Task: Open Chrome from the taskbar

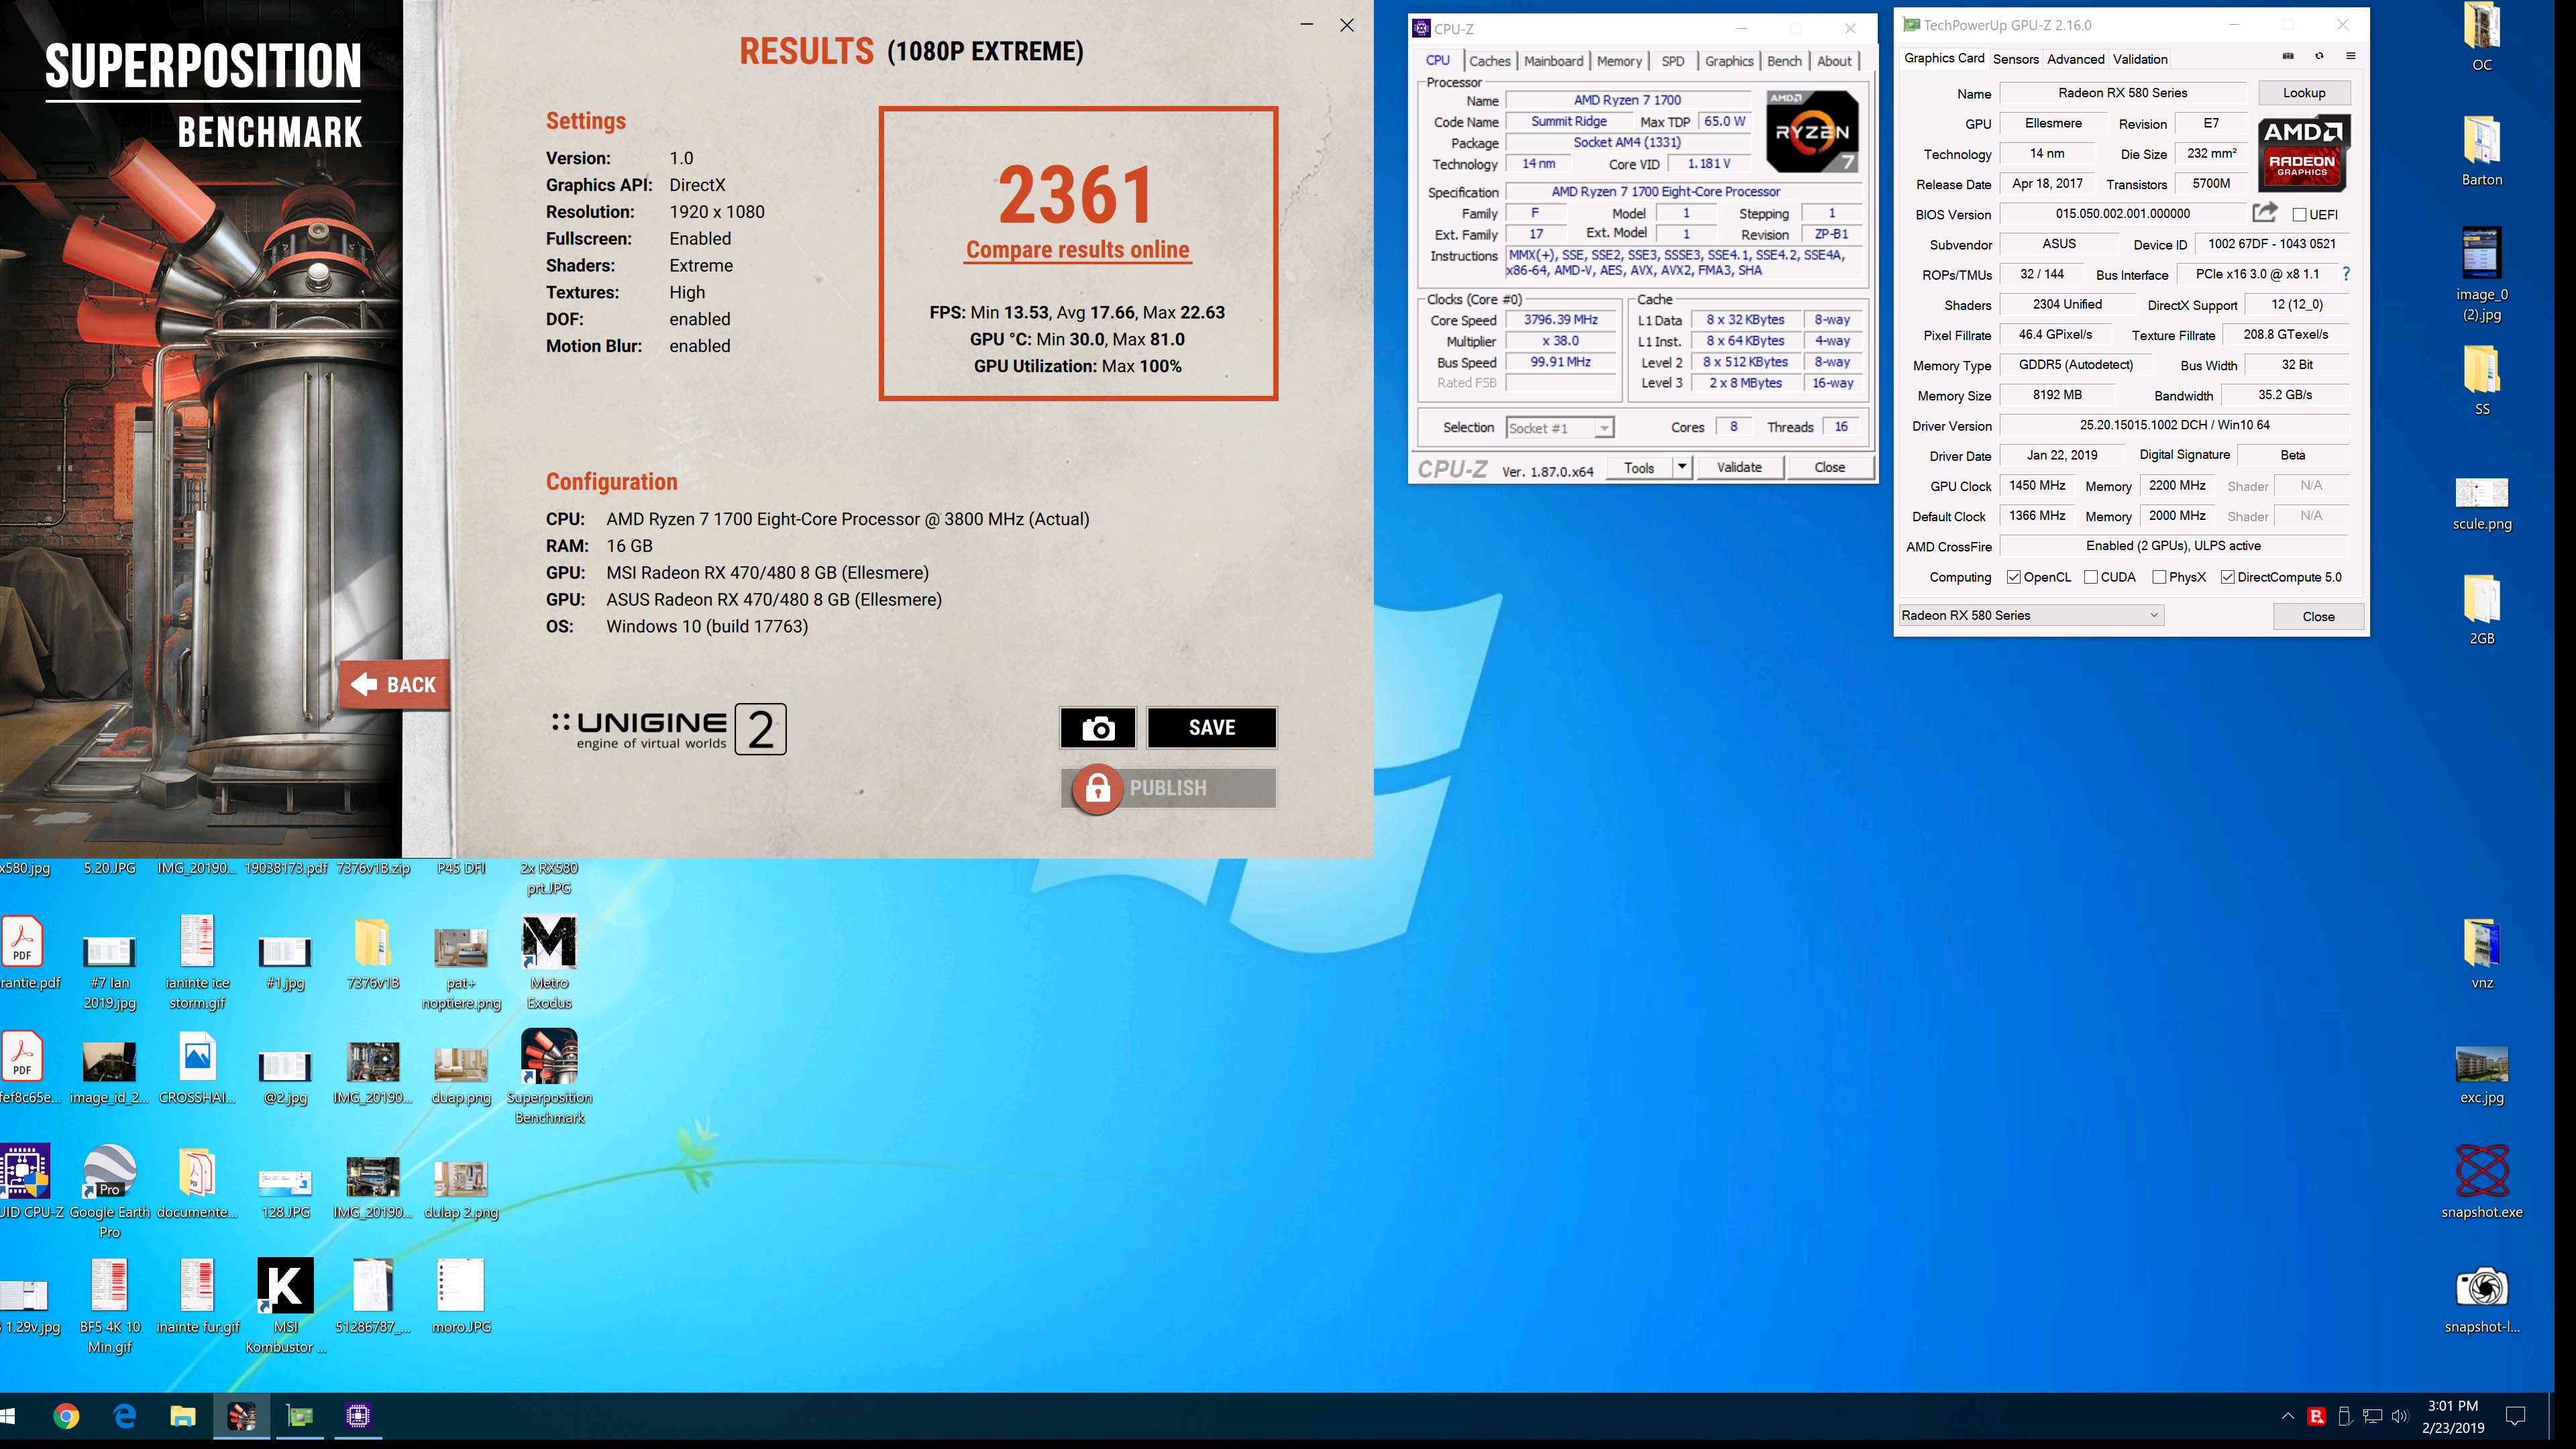Action: pos(66,1416)
